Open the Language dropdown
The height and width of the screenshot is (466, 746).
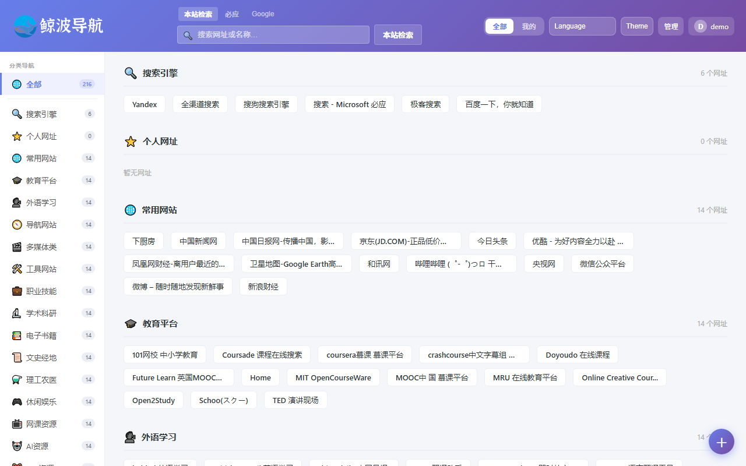pos(582,26)
